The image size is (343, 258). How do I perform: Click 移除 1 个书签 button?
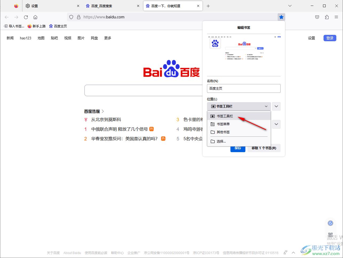(264, 148)
